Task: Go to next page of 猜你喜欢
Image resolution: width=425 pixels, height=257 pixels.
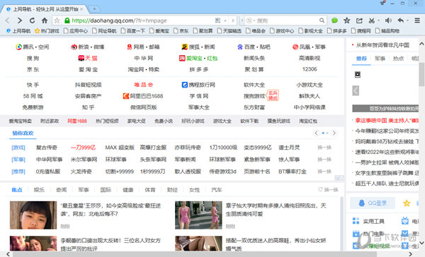Action: point(334,133)
